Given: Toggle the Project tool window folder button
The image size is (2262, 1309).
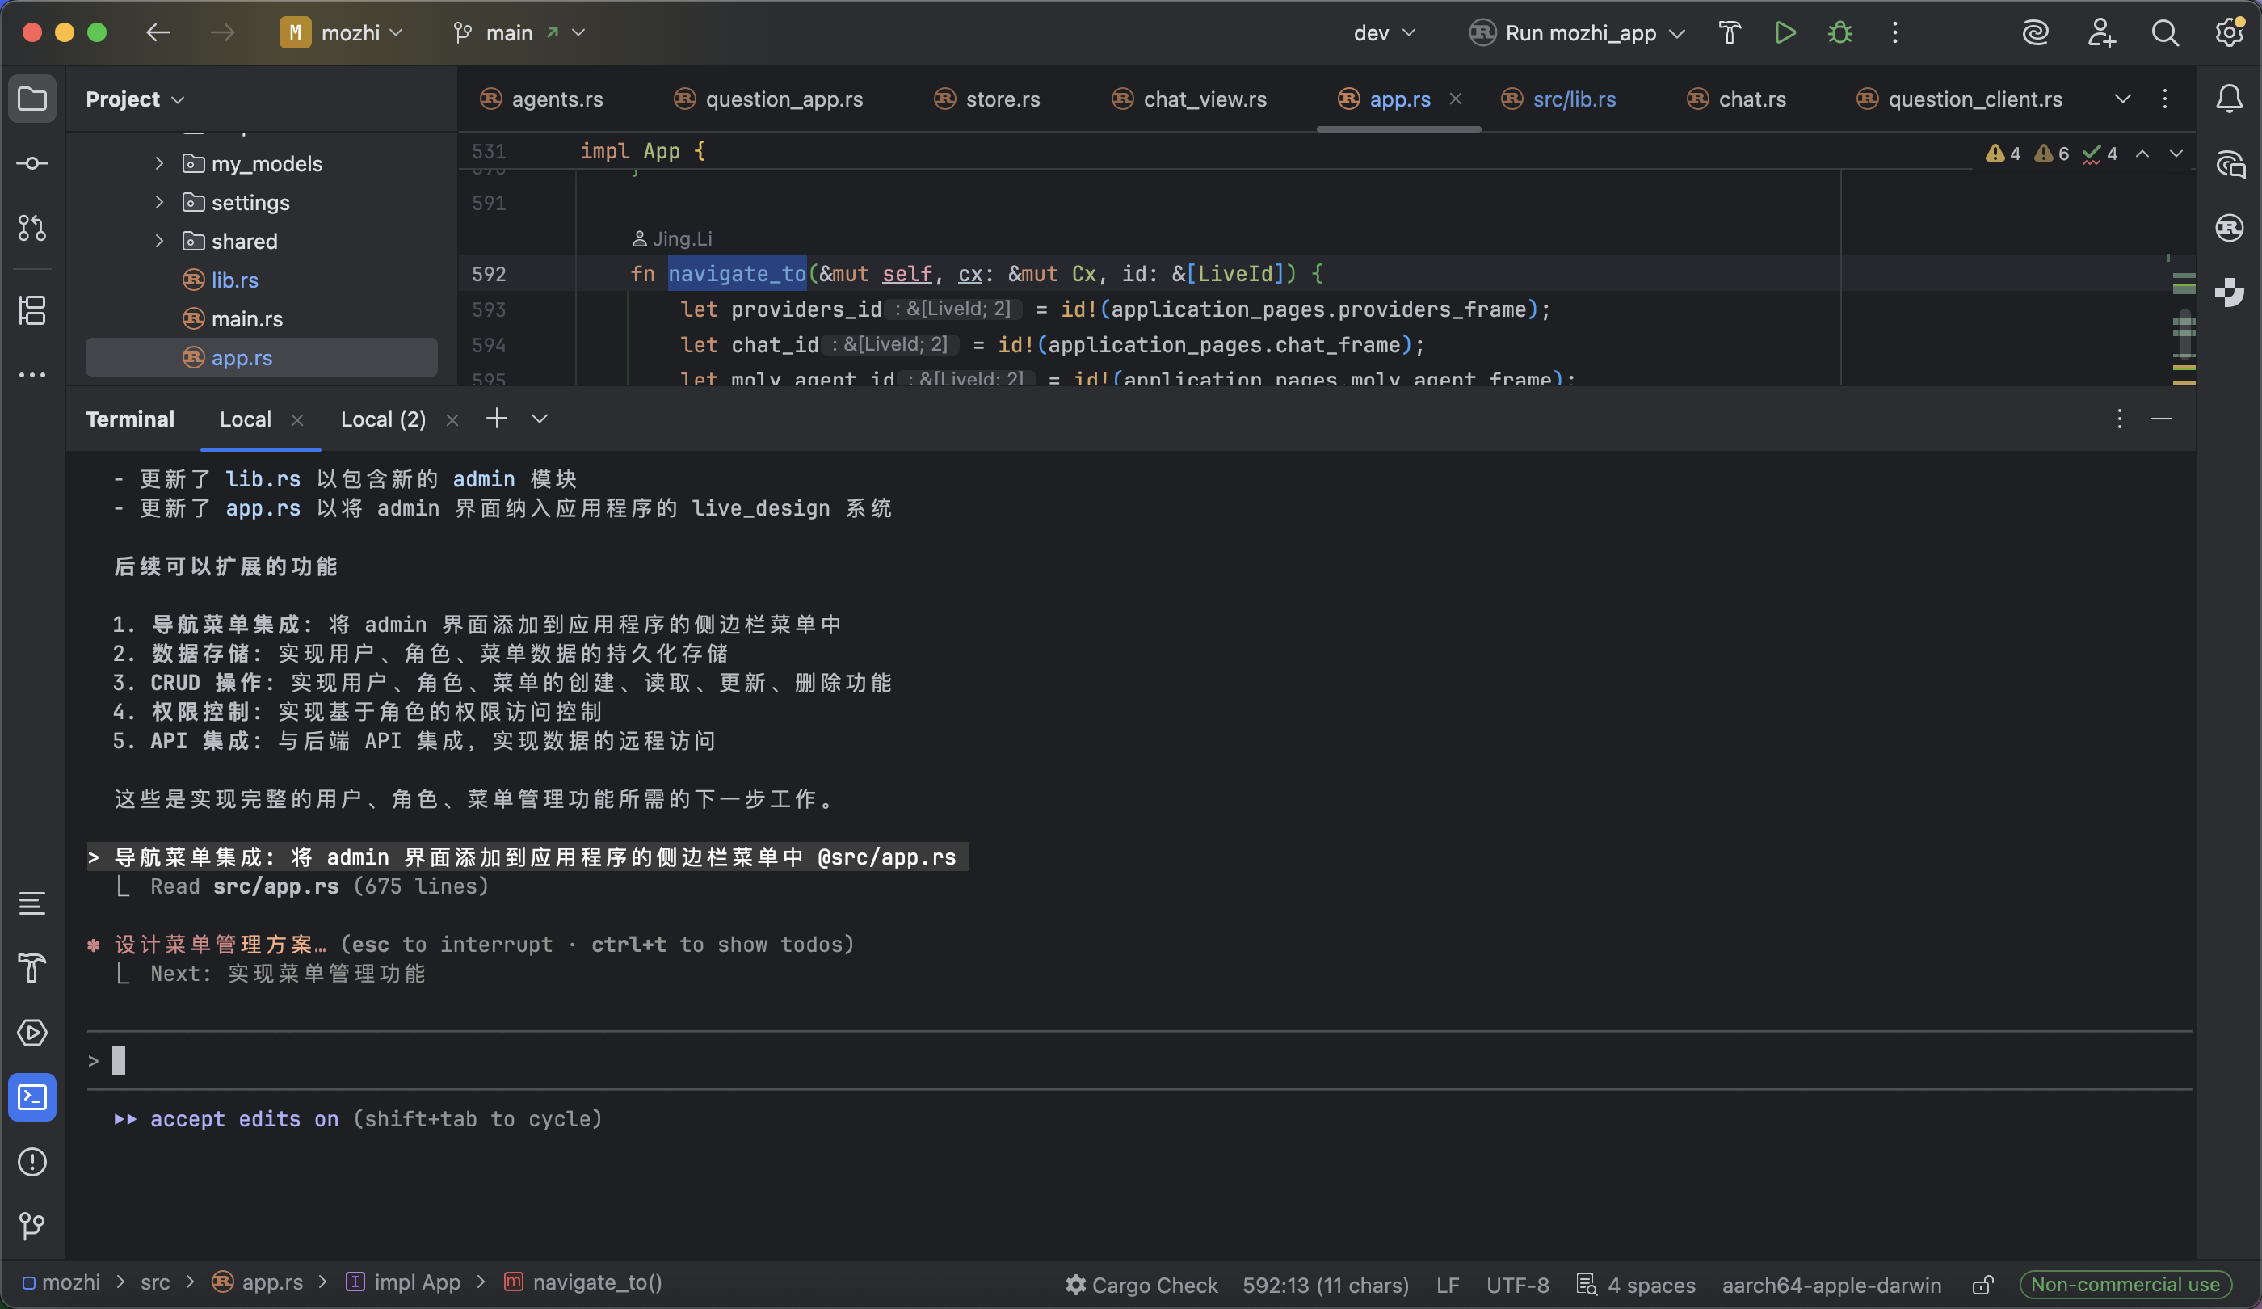Looking at the screenshot, I should tap(32, 99).
